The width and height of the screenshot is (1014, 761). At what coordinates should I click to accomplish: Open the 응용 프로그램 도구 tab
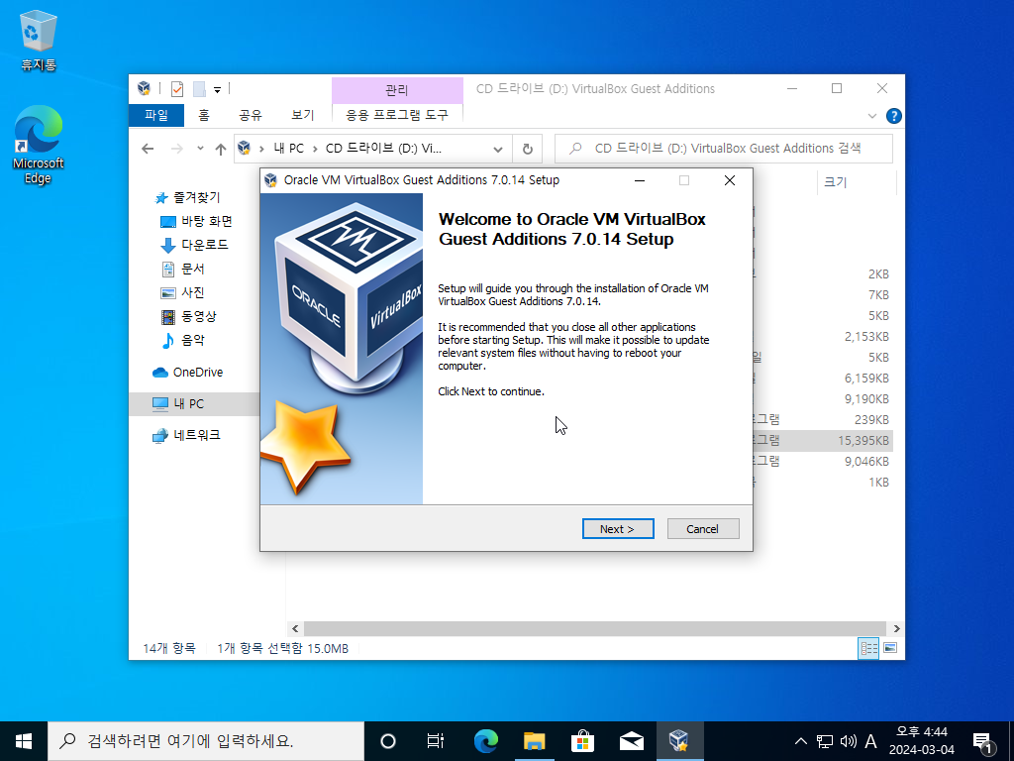tap(396, 115)
